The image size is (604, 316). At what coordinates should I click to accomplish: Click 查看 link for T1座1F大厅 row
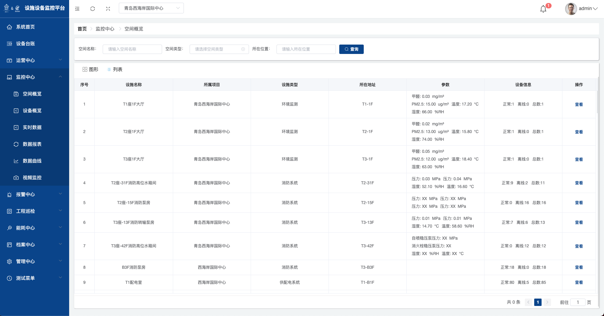(579, 105)
